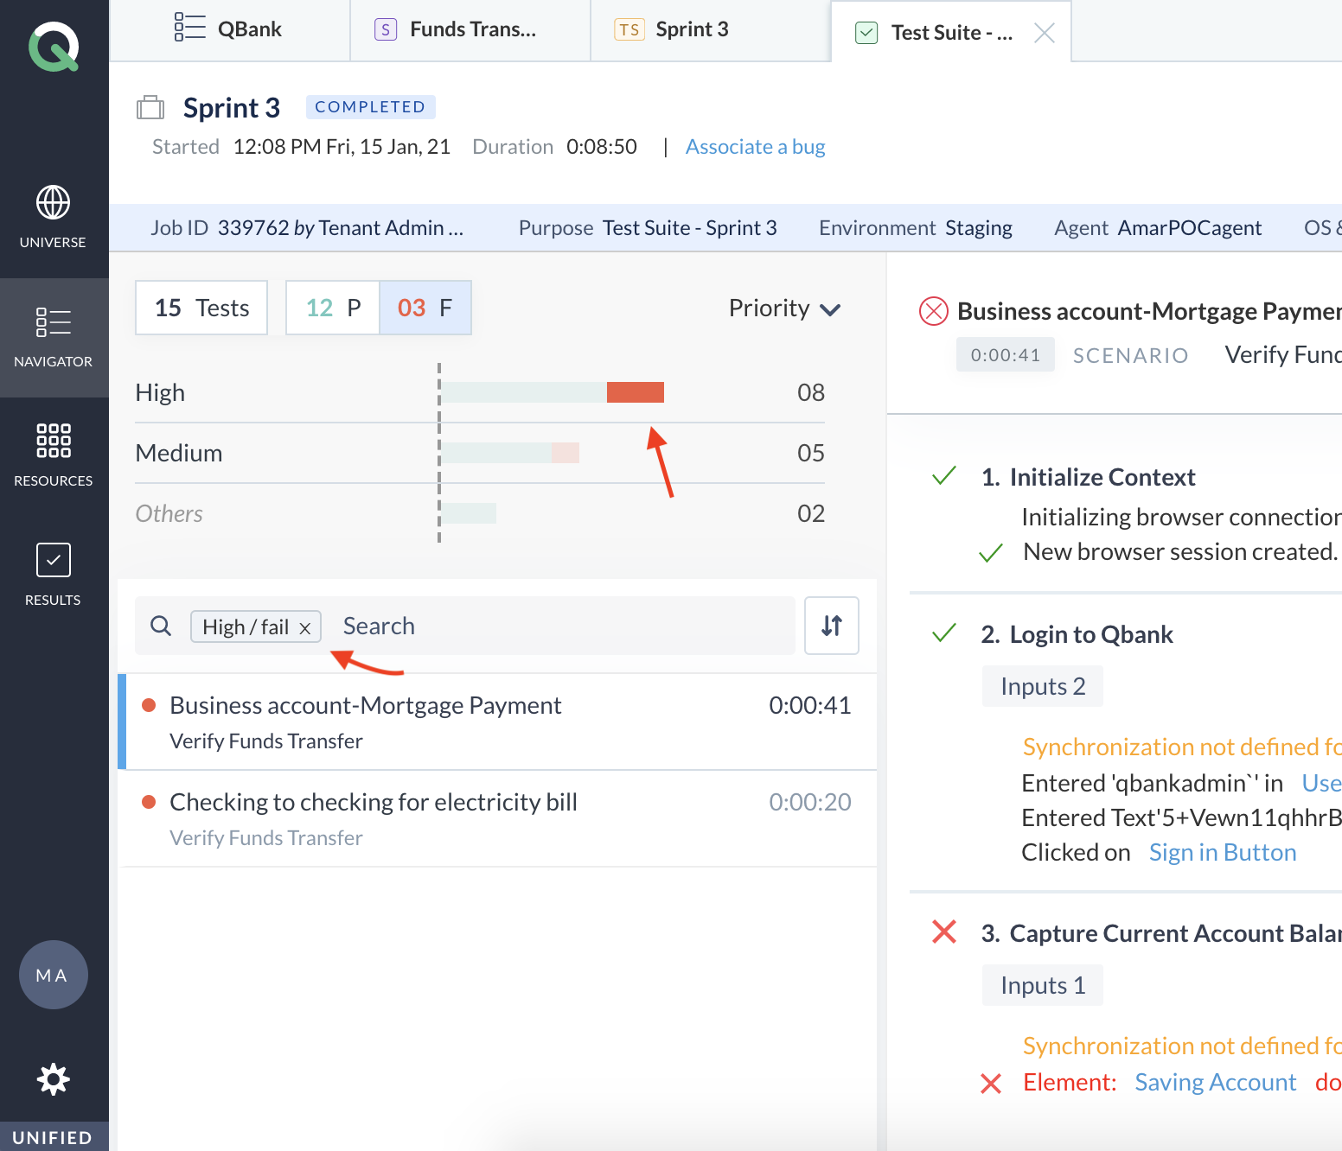Open the settings gear icon
The width and height of the screenshot is (1342, 1151).
(53, 1079)
